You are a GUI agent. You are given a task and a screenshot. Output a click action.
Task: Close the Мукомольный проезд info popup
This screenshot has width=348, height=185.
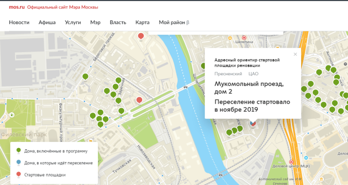(x=295, y=54)
